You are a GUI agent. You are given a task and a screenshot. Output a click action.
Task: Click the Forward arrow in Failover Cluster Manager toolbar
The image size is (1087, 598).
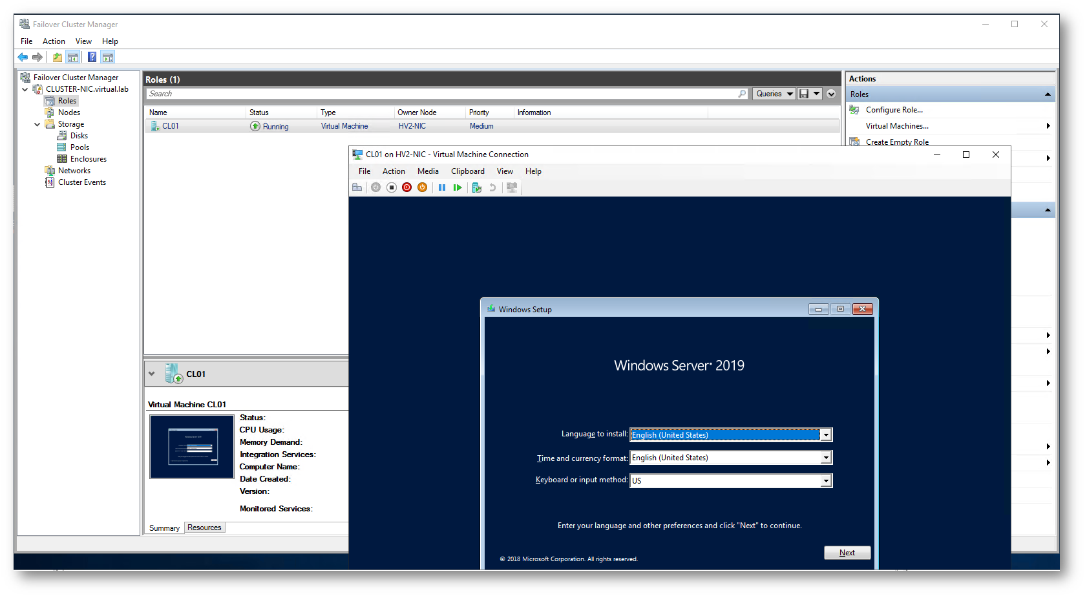coord(37,58)
